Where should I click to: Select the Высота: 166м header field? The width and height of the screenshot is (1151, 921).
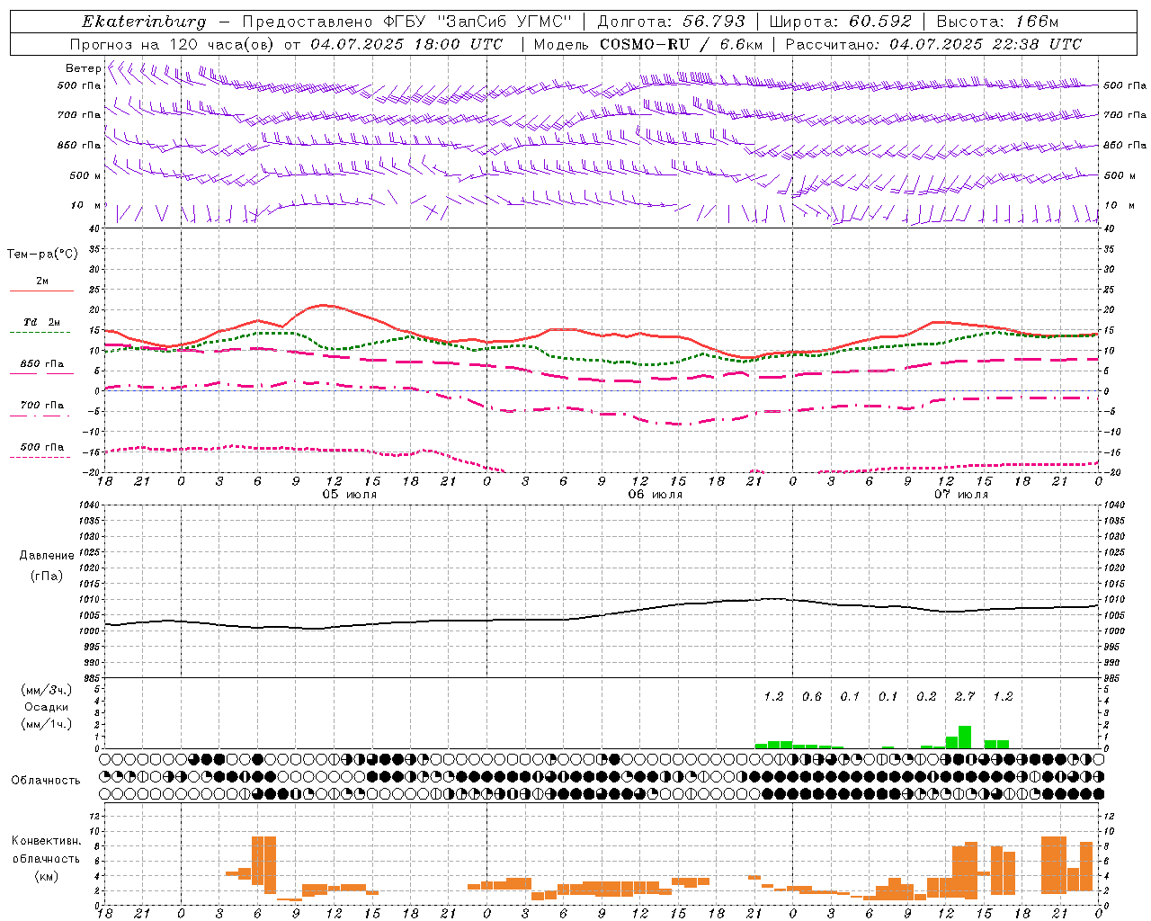998,22
